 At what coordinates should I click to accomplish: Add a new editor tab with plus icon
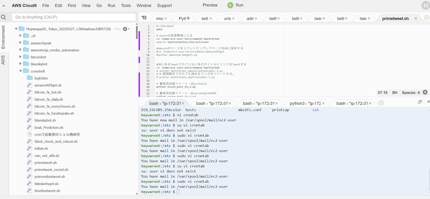coord(426,18)
